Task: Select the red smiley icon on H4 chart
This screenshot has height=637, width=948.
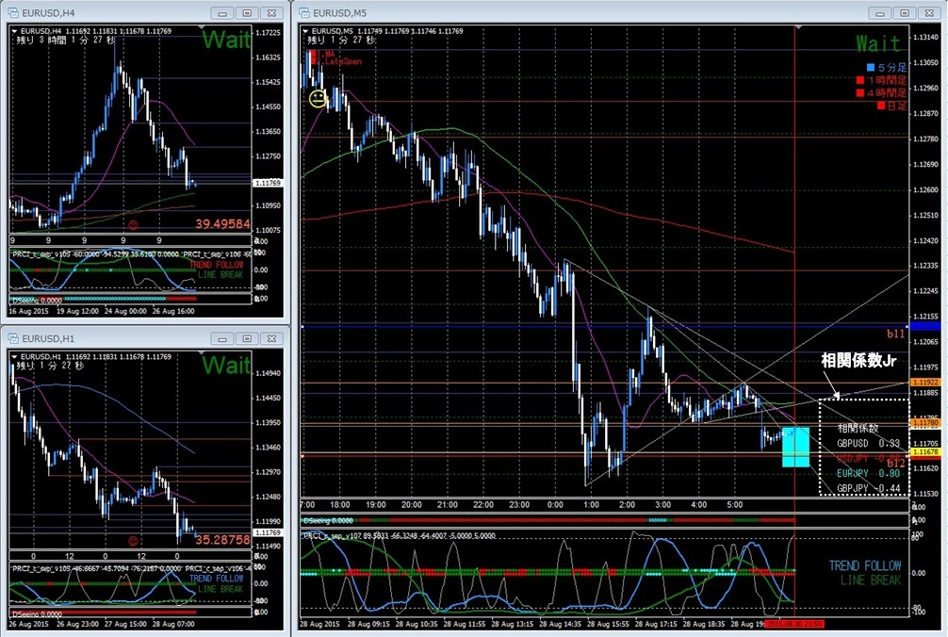Action: point(133,225)
